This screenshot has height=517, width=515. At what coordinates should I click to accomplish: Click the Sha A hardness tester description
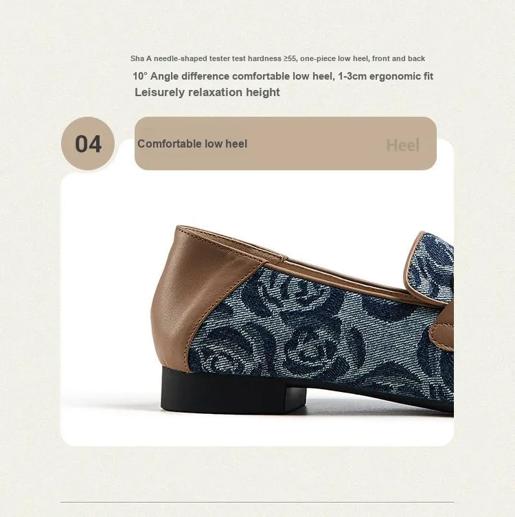(277, 58)
